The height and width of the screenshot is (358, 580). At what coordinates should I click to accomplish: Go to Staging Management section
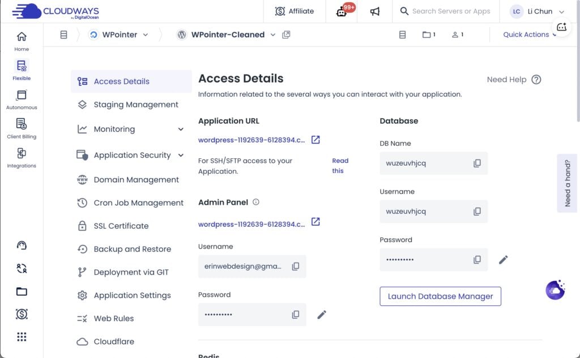(135, 105)
